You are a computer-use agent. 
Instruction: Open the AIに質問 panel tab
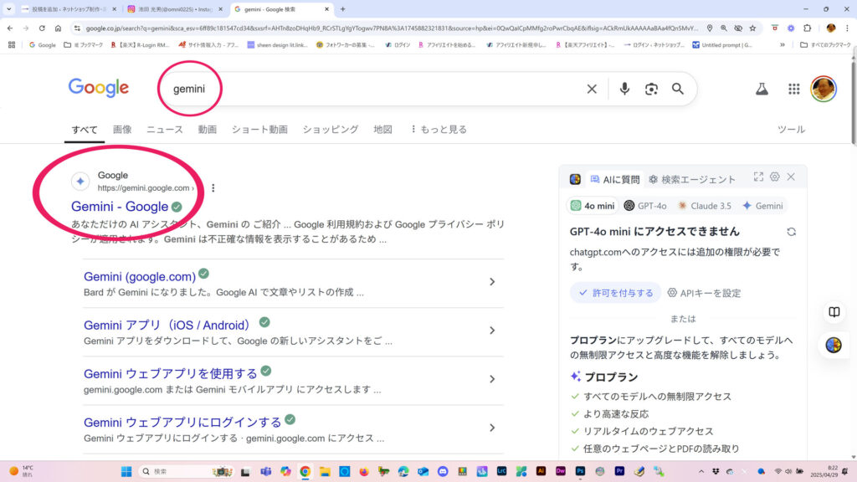coord(615,179)
